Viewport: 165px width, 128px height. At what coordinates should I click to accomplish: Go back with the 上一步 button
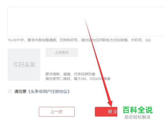(57, 112)
